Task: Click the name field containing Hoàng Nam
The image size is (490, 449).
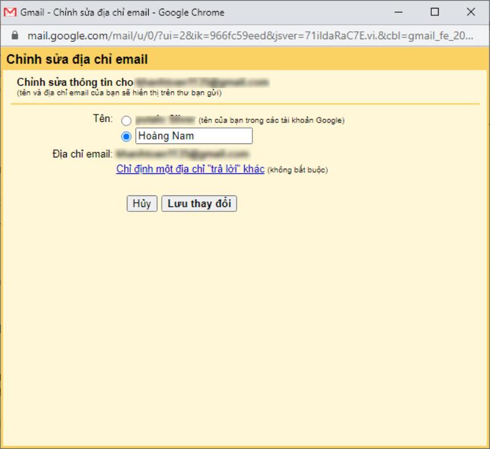Action: pos(194,136)
